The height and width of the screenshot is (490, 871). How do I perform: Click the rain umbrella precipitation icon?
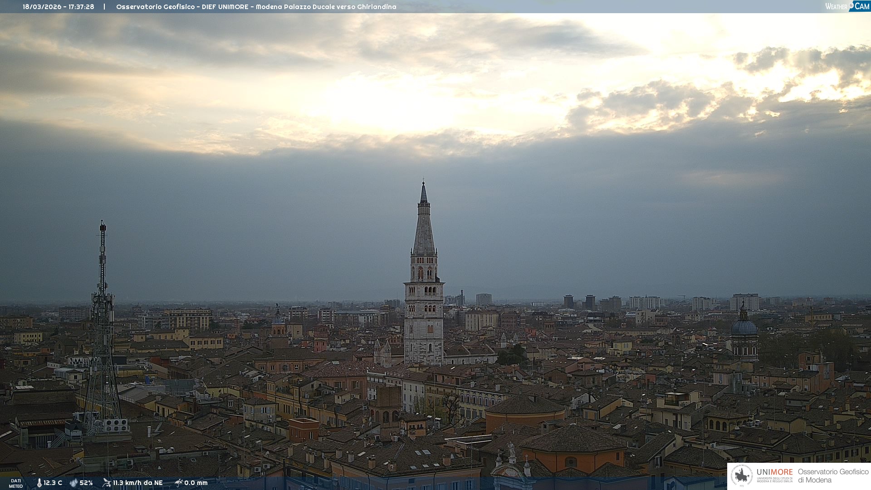click(x=178, y=483)
